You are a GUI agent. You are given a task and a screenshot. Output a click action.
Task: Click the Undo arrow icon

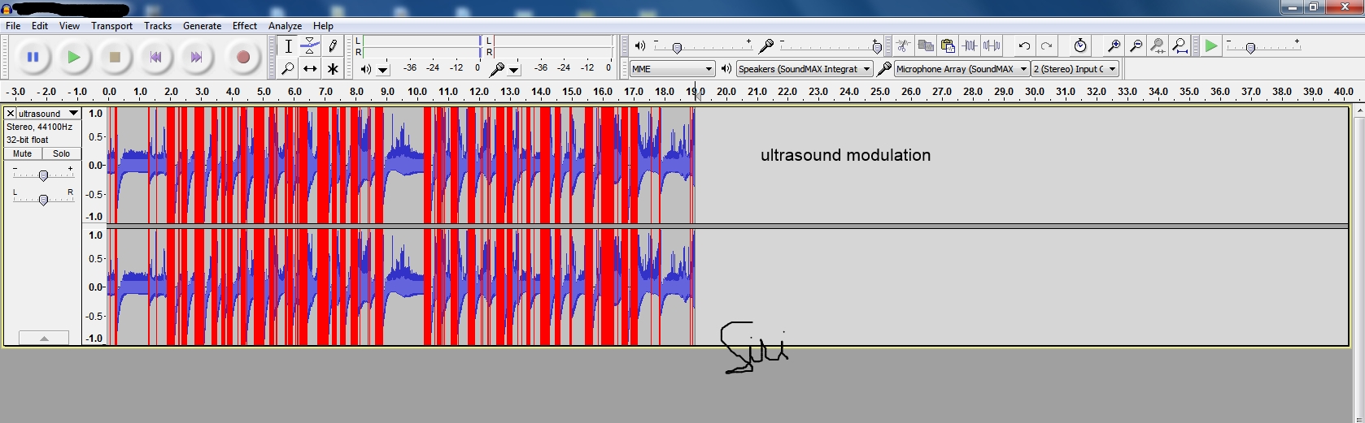point(1024,45)
